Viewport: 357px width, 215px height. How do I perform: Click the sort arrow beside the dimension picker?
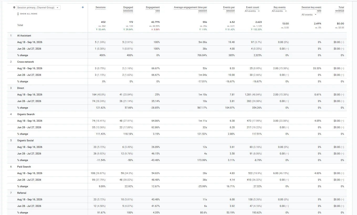14,8
